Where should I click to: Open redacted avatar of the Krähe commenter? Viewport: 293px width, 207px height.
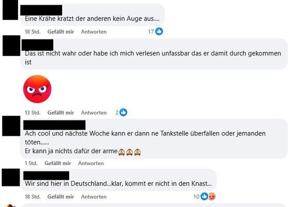coord(10,10)
